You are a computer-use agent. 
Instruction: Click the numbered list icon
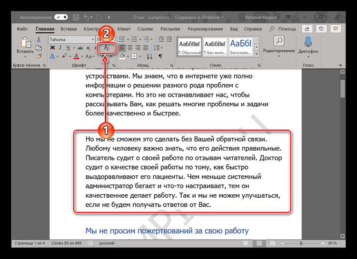click(134, 39)
